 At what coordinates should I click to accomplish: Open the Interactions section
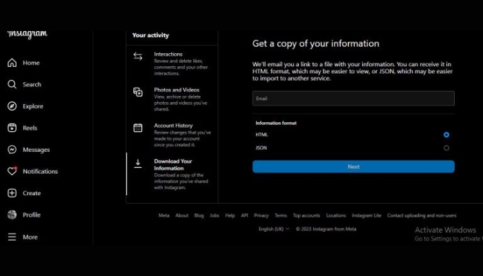(x=172, y=63)
